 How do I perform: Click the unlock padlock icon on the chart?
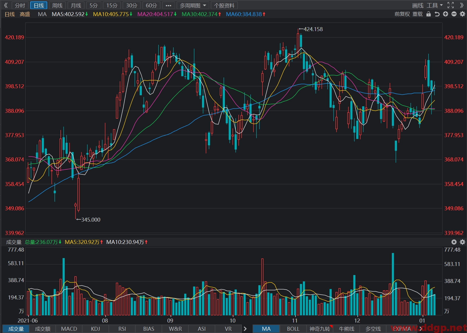pyautogui.click(x=429, y=14)
